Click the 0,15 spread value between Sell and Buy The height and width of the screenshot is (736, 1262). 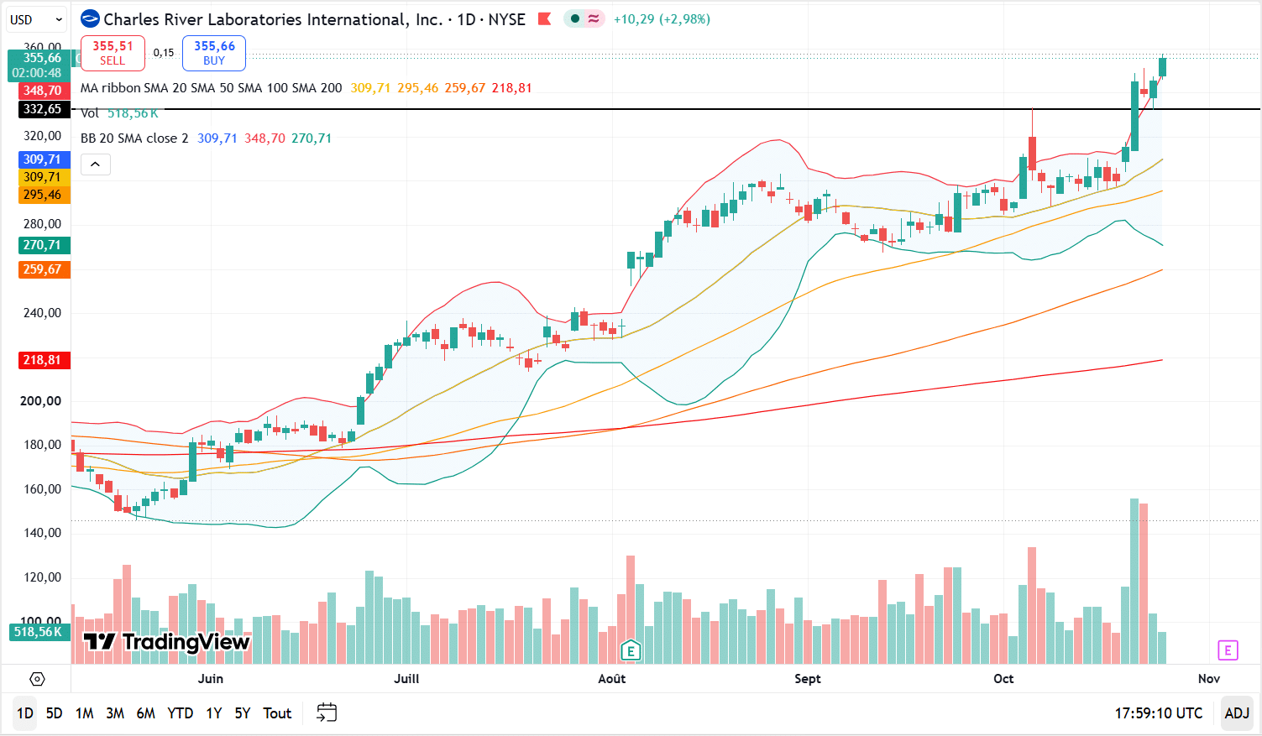point(164,53)
